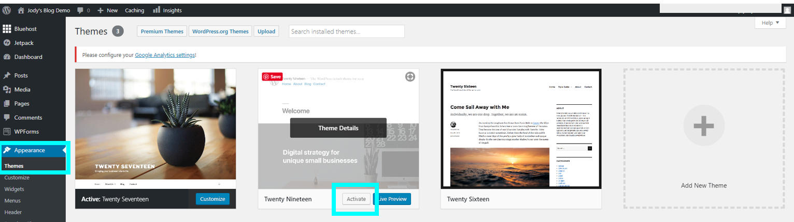This screenshot has height=222, width=794.
Task: Click the Pinterest Save button
Action: coord(272,76)
